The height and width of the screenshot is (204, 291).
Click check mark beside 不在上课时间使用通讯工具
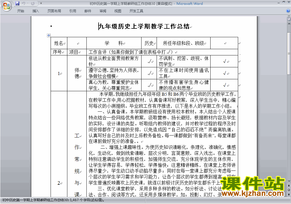pyautogui.click(x=225, y=73)
